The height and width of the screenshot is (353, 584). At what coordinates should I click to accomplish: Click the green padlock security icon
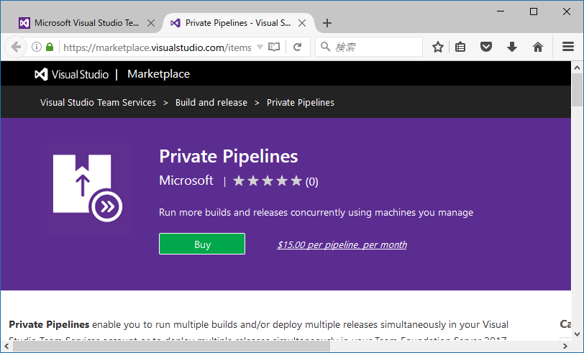click(x=50, y=47)
